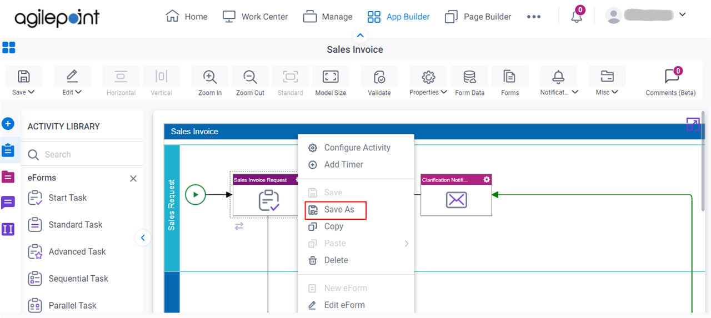The image size is (711, 318).
Task: Select the Clarification Notification activity
Action: [456, 195]
